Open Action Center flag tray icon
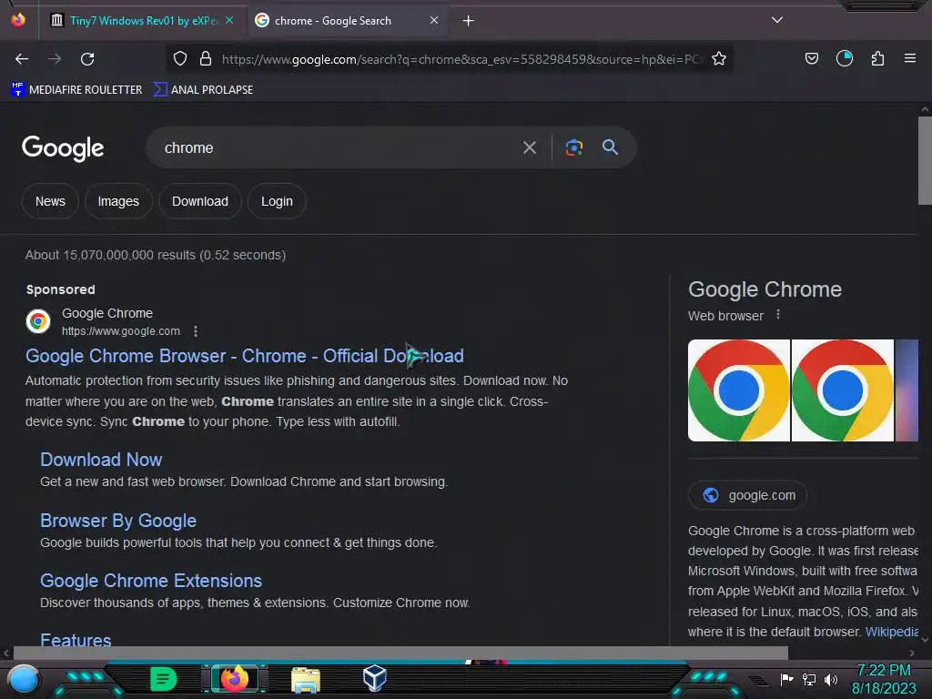The width and height of the screenshot is (932, 699). (x=786, y=679)
